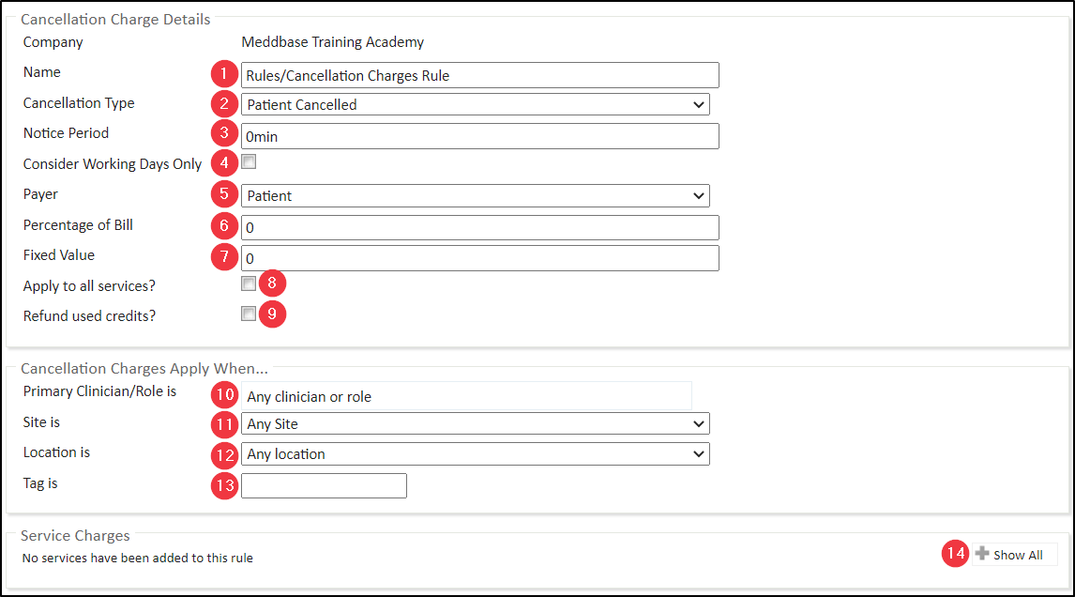1075x597 pixels.
Task: Click the Primary Clinician/Role field
Action: pos(466,396)
